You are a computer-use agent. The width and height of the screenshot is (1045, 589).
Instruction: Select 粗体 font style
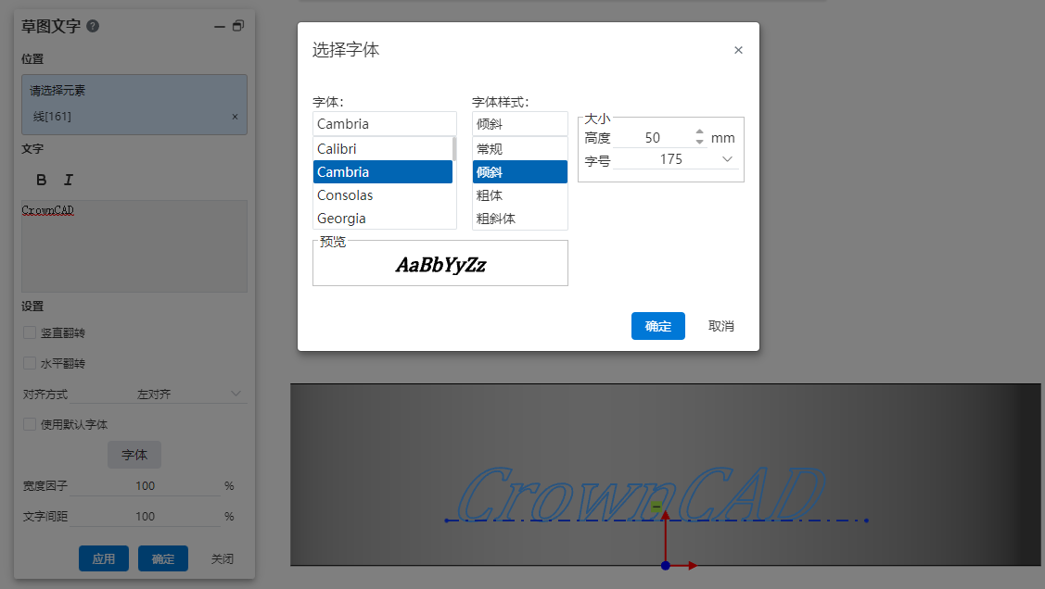(x=520, y=195)
